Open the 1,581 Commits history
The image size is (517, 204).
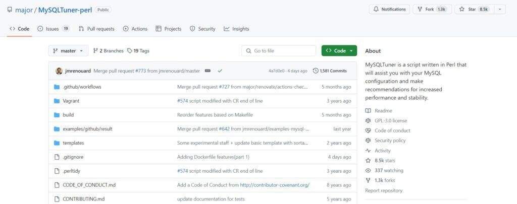[x=330, y=71]
